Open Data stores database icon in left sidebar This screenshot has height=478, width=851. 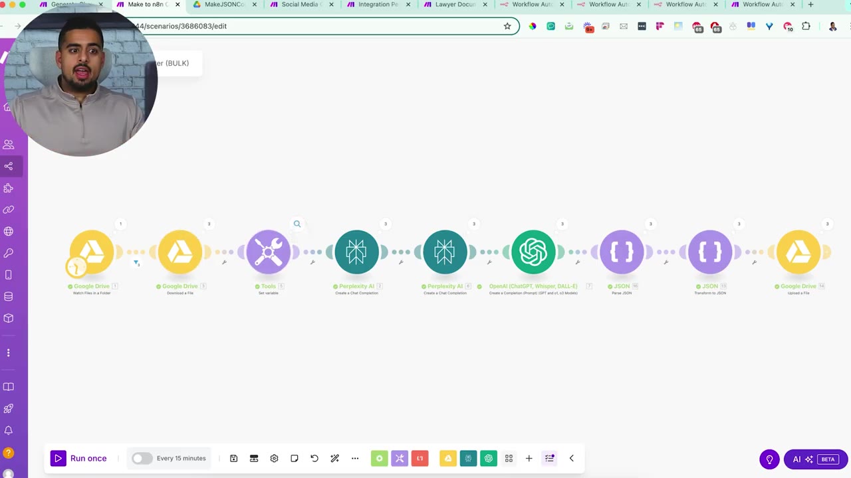click(x=9, y=296)
